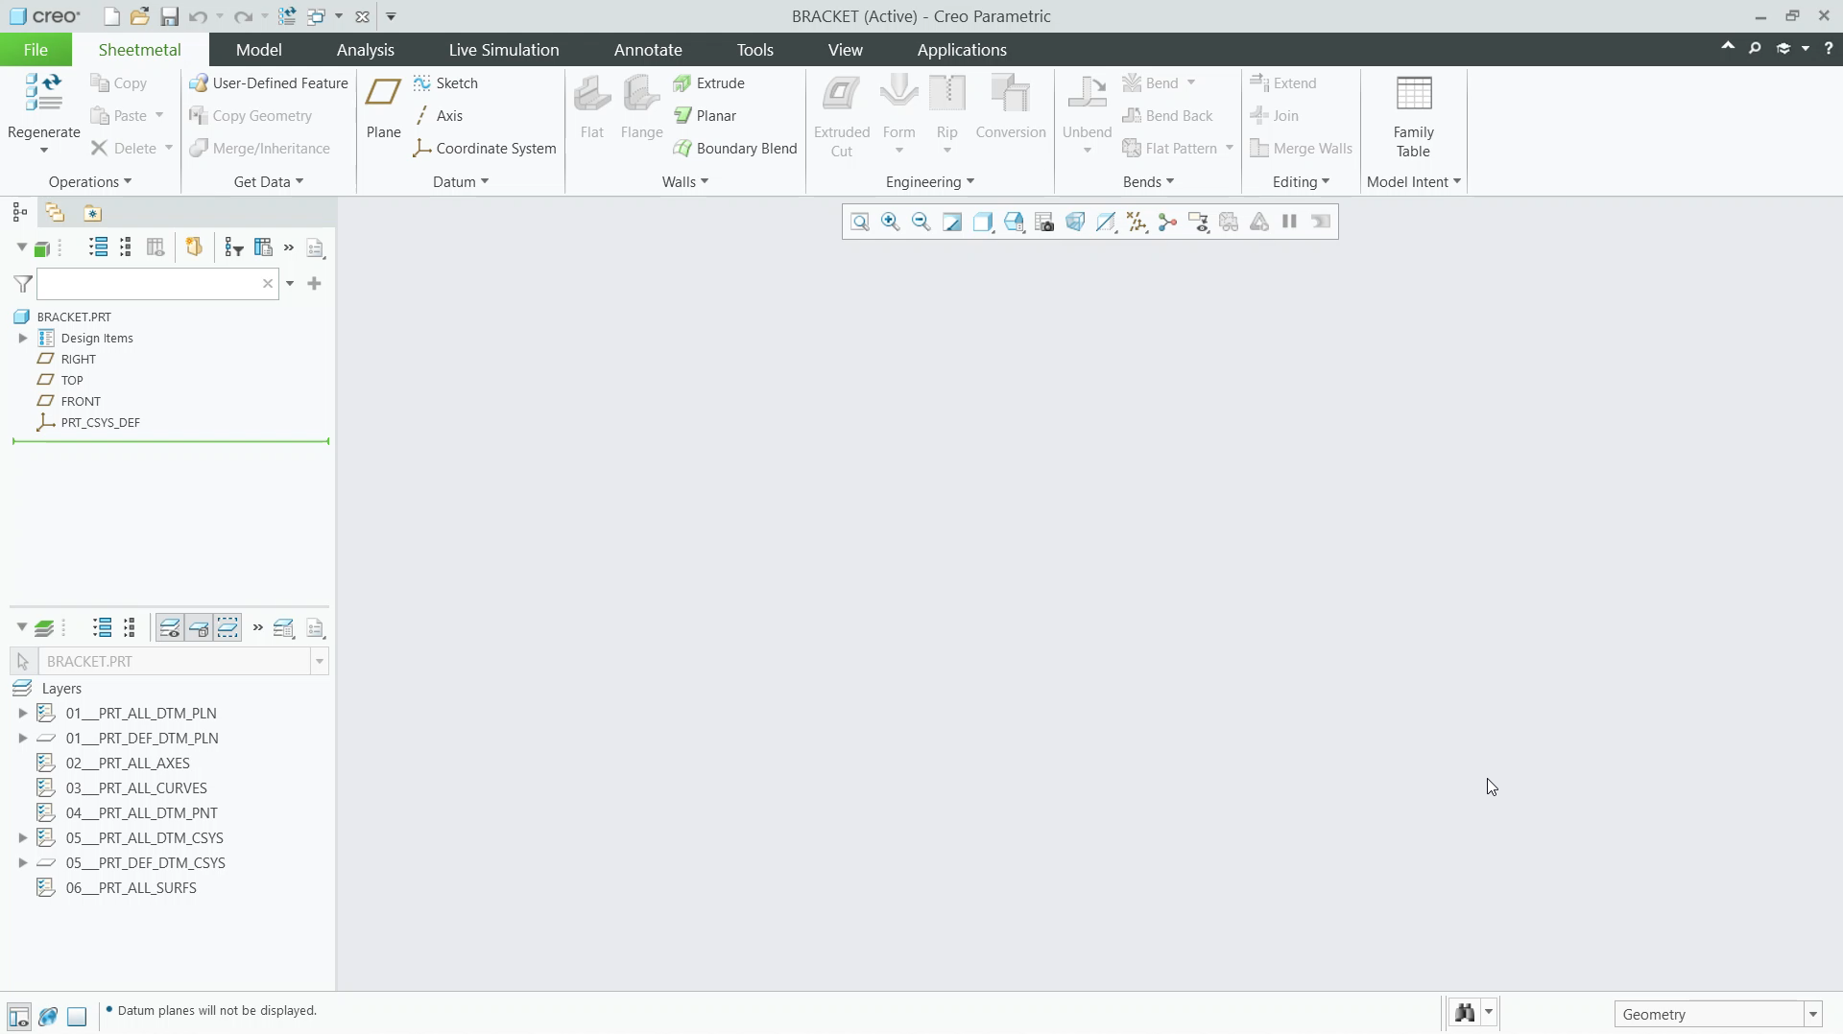The width and height of the screenshot is (1843, 1034).
Task: Click Expand All in model tree toolbar
Action: (98, 247)
